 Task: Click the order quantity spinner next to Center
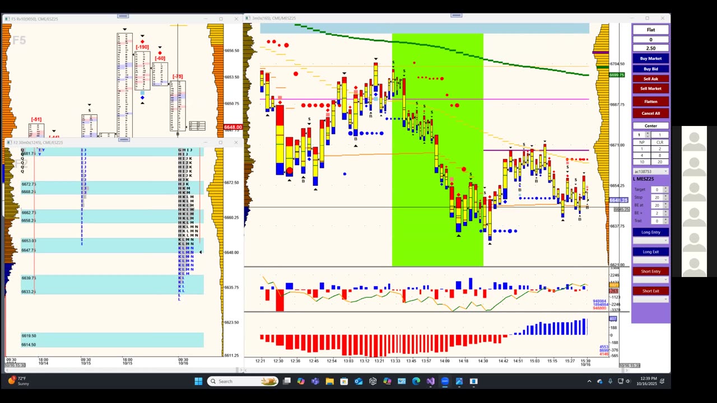648,135
